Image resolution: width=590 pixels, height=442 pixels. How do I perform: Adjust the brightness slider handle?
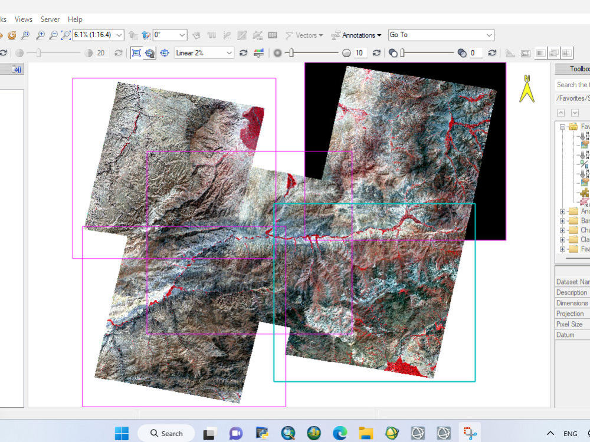tap(38, 53)
